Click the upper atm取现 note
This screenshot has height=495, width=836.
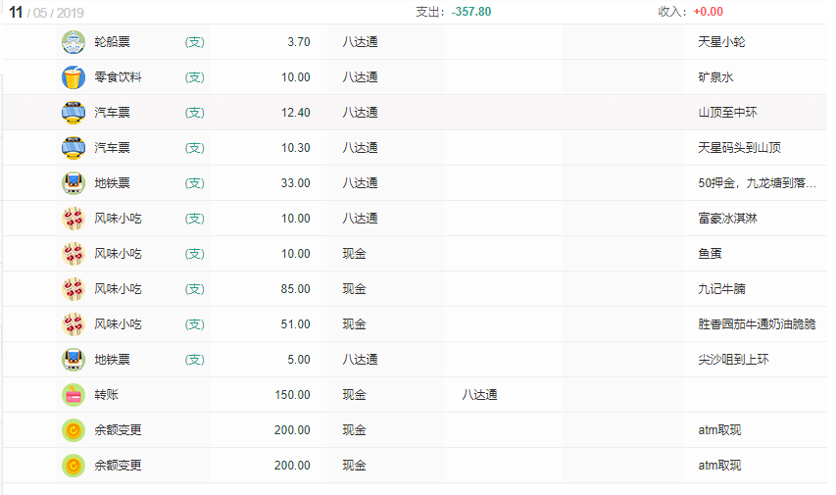[x=719, y=430]
